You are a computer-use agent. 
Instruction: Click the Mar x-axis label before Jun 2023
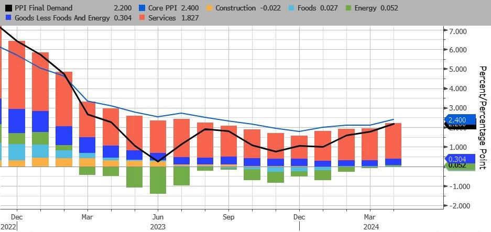coord(88,217)
